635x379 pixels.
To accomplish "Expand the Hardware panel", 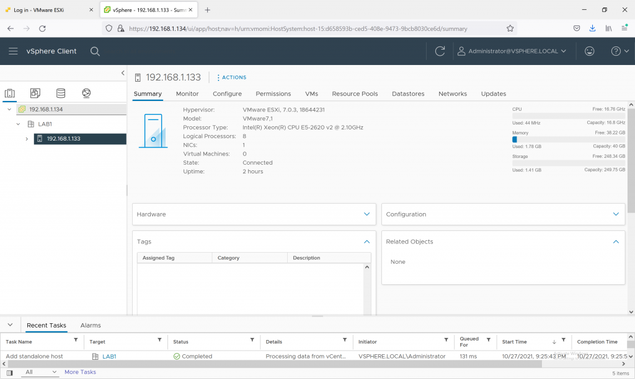I will [x=366, y=214].
